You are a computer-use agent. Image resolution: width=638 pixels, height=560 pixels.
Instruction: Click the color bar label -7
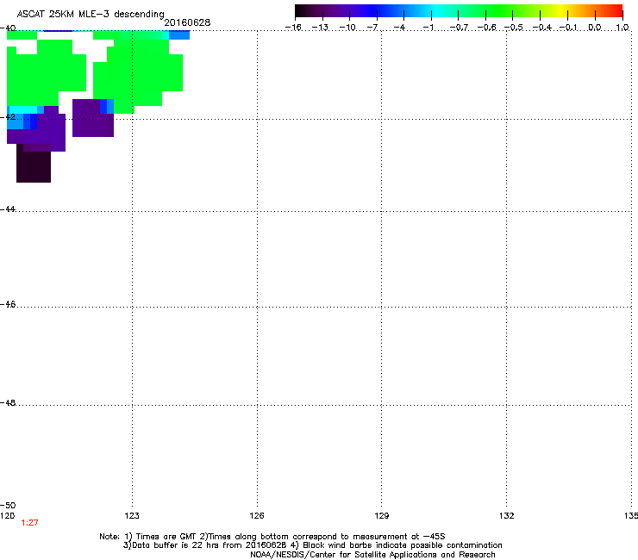[x=372, y=28]
